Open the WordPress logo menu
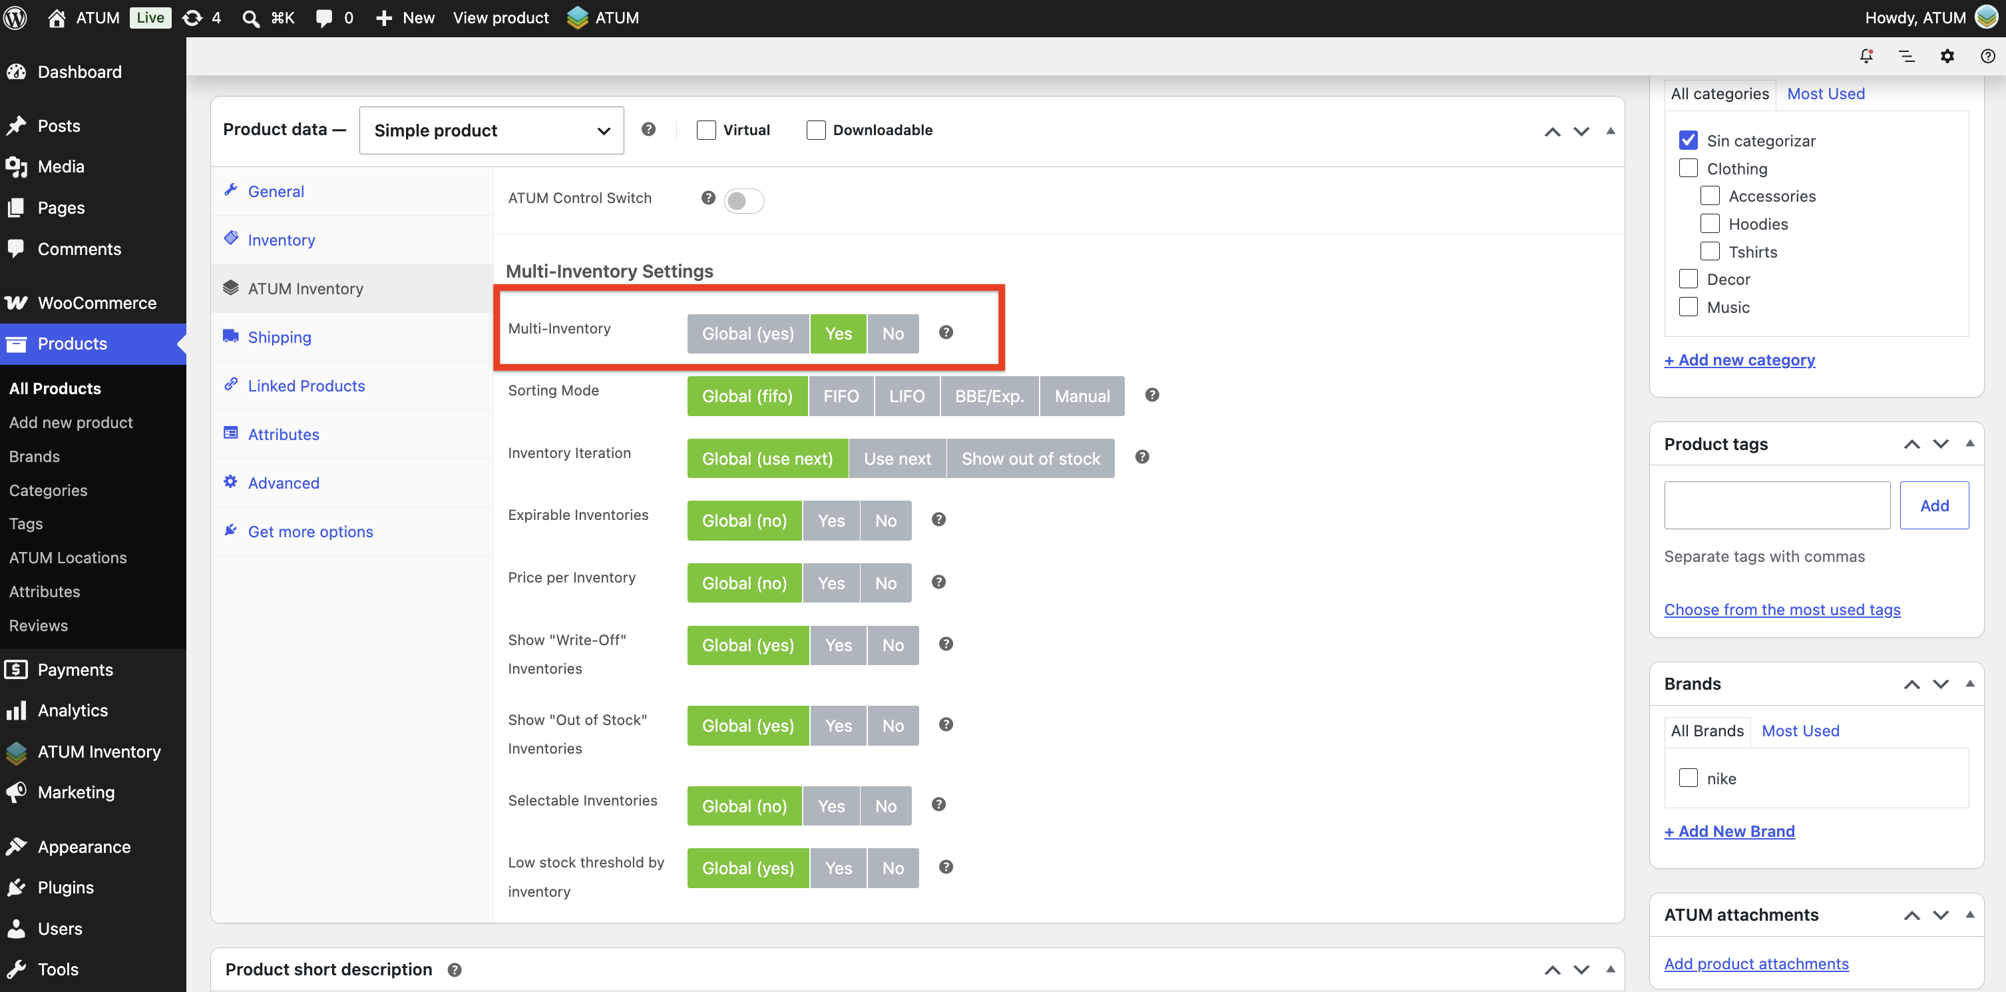 tap(15, 18)
